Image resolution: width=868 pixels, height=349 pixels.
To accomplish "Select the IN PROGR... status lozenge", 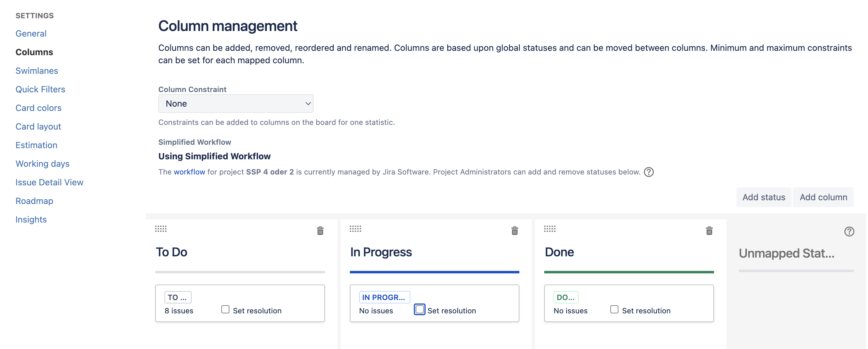I will point(384,298).
